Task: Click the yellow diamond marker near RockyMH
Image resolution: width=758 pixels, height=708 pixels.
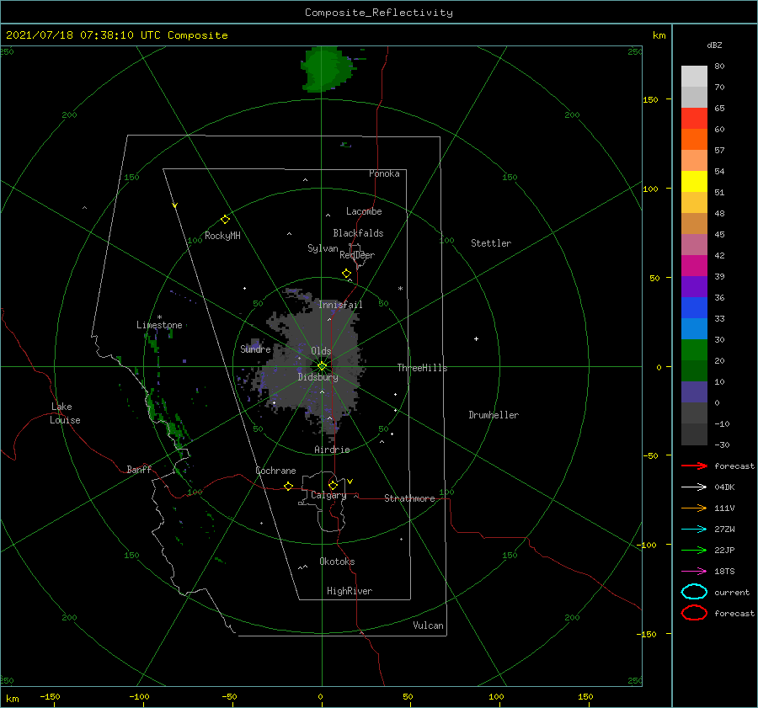Action: [x=225, y=220]
